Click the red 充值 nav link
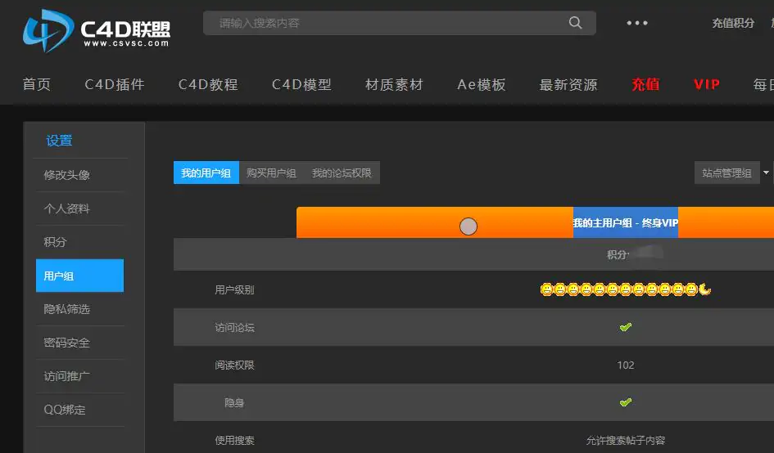774x453 pixels. [645, 84]
